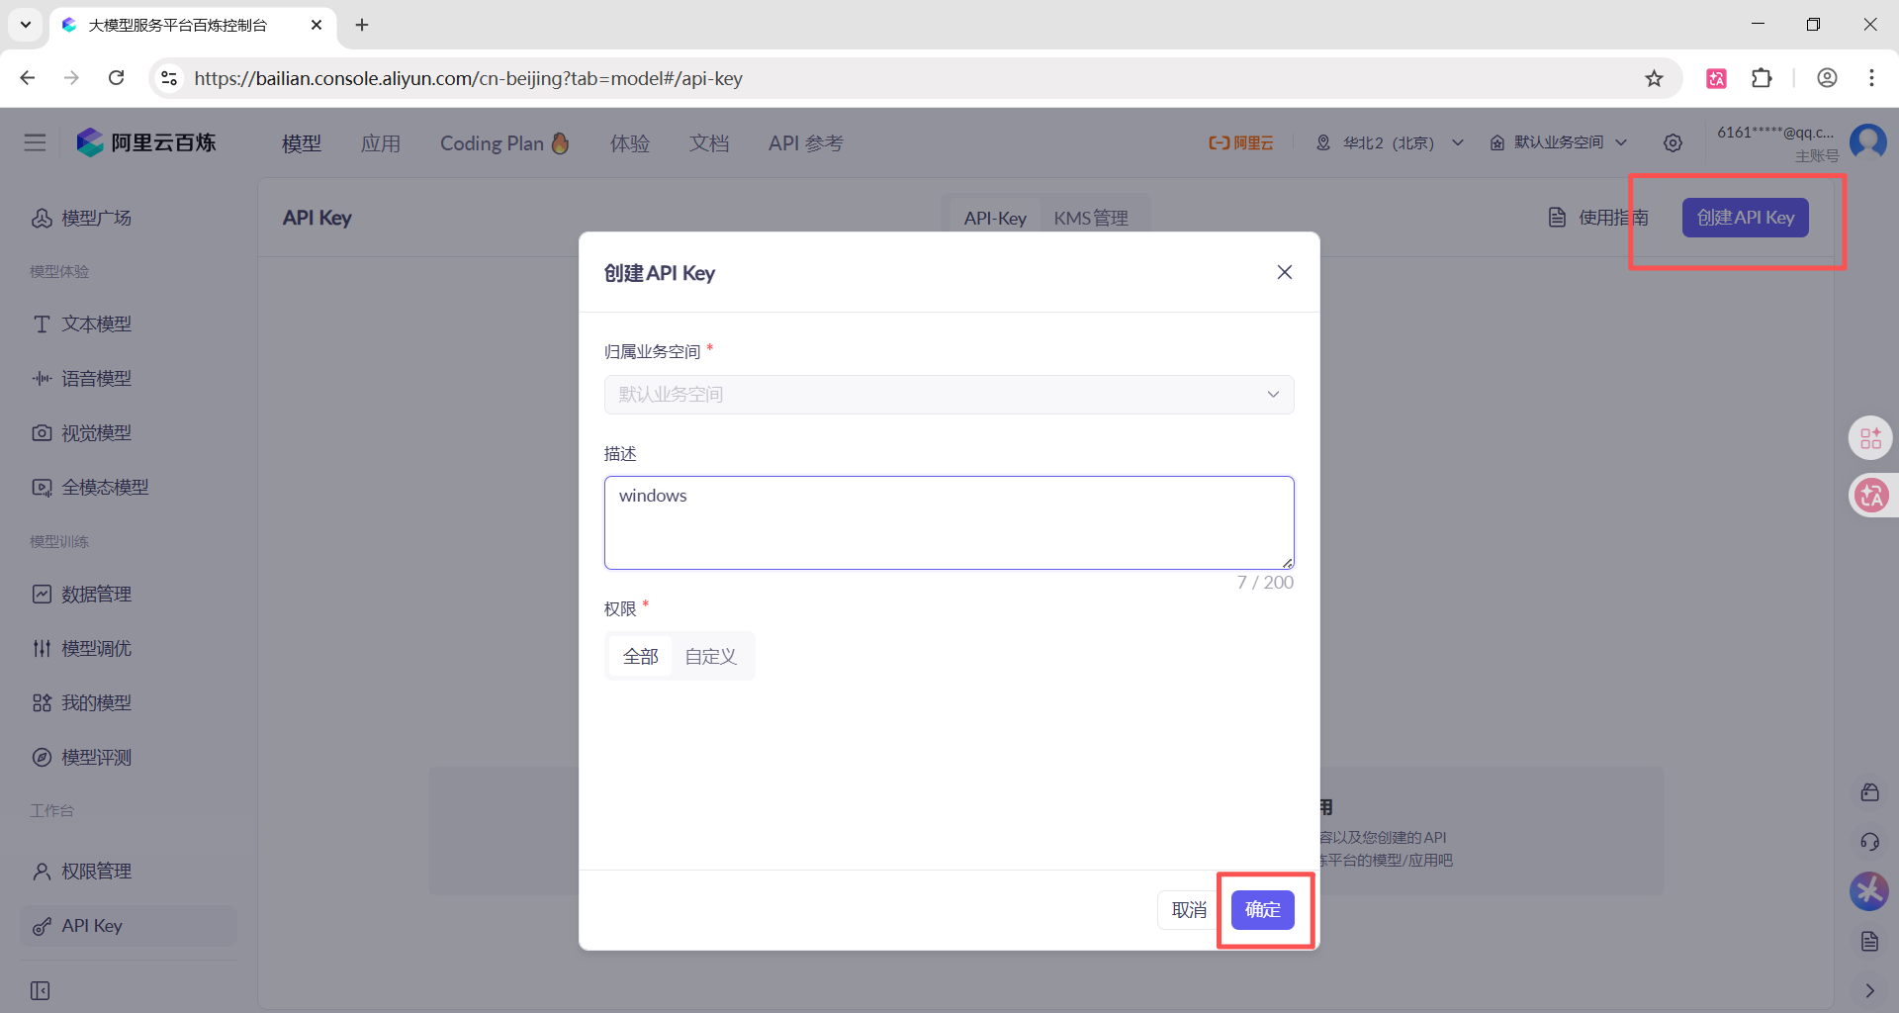Click the user avatar icon
The image size is (1899, 1013).
pyautogui.click(x=1867, y=141)
